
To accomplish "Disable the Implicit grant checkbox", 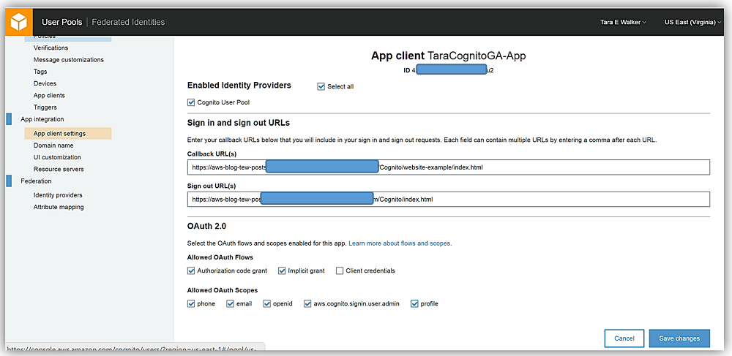I will point(282,271).
